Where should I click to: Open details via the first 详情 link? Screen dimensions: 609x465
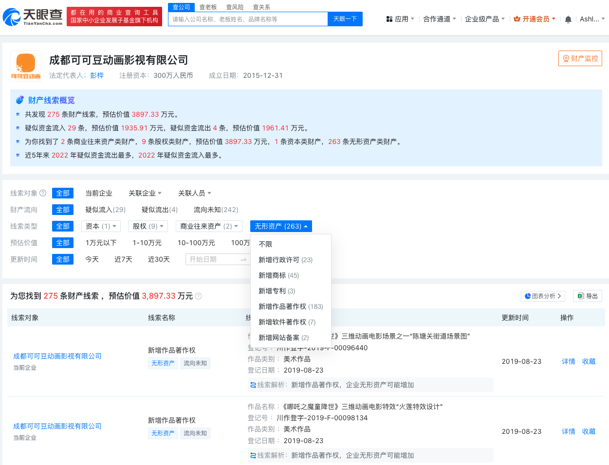pyautogui.click(x=568, y=361)
